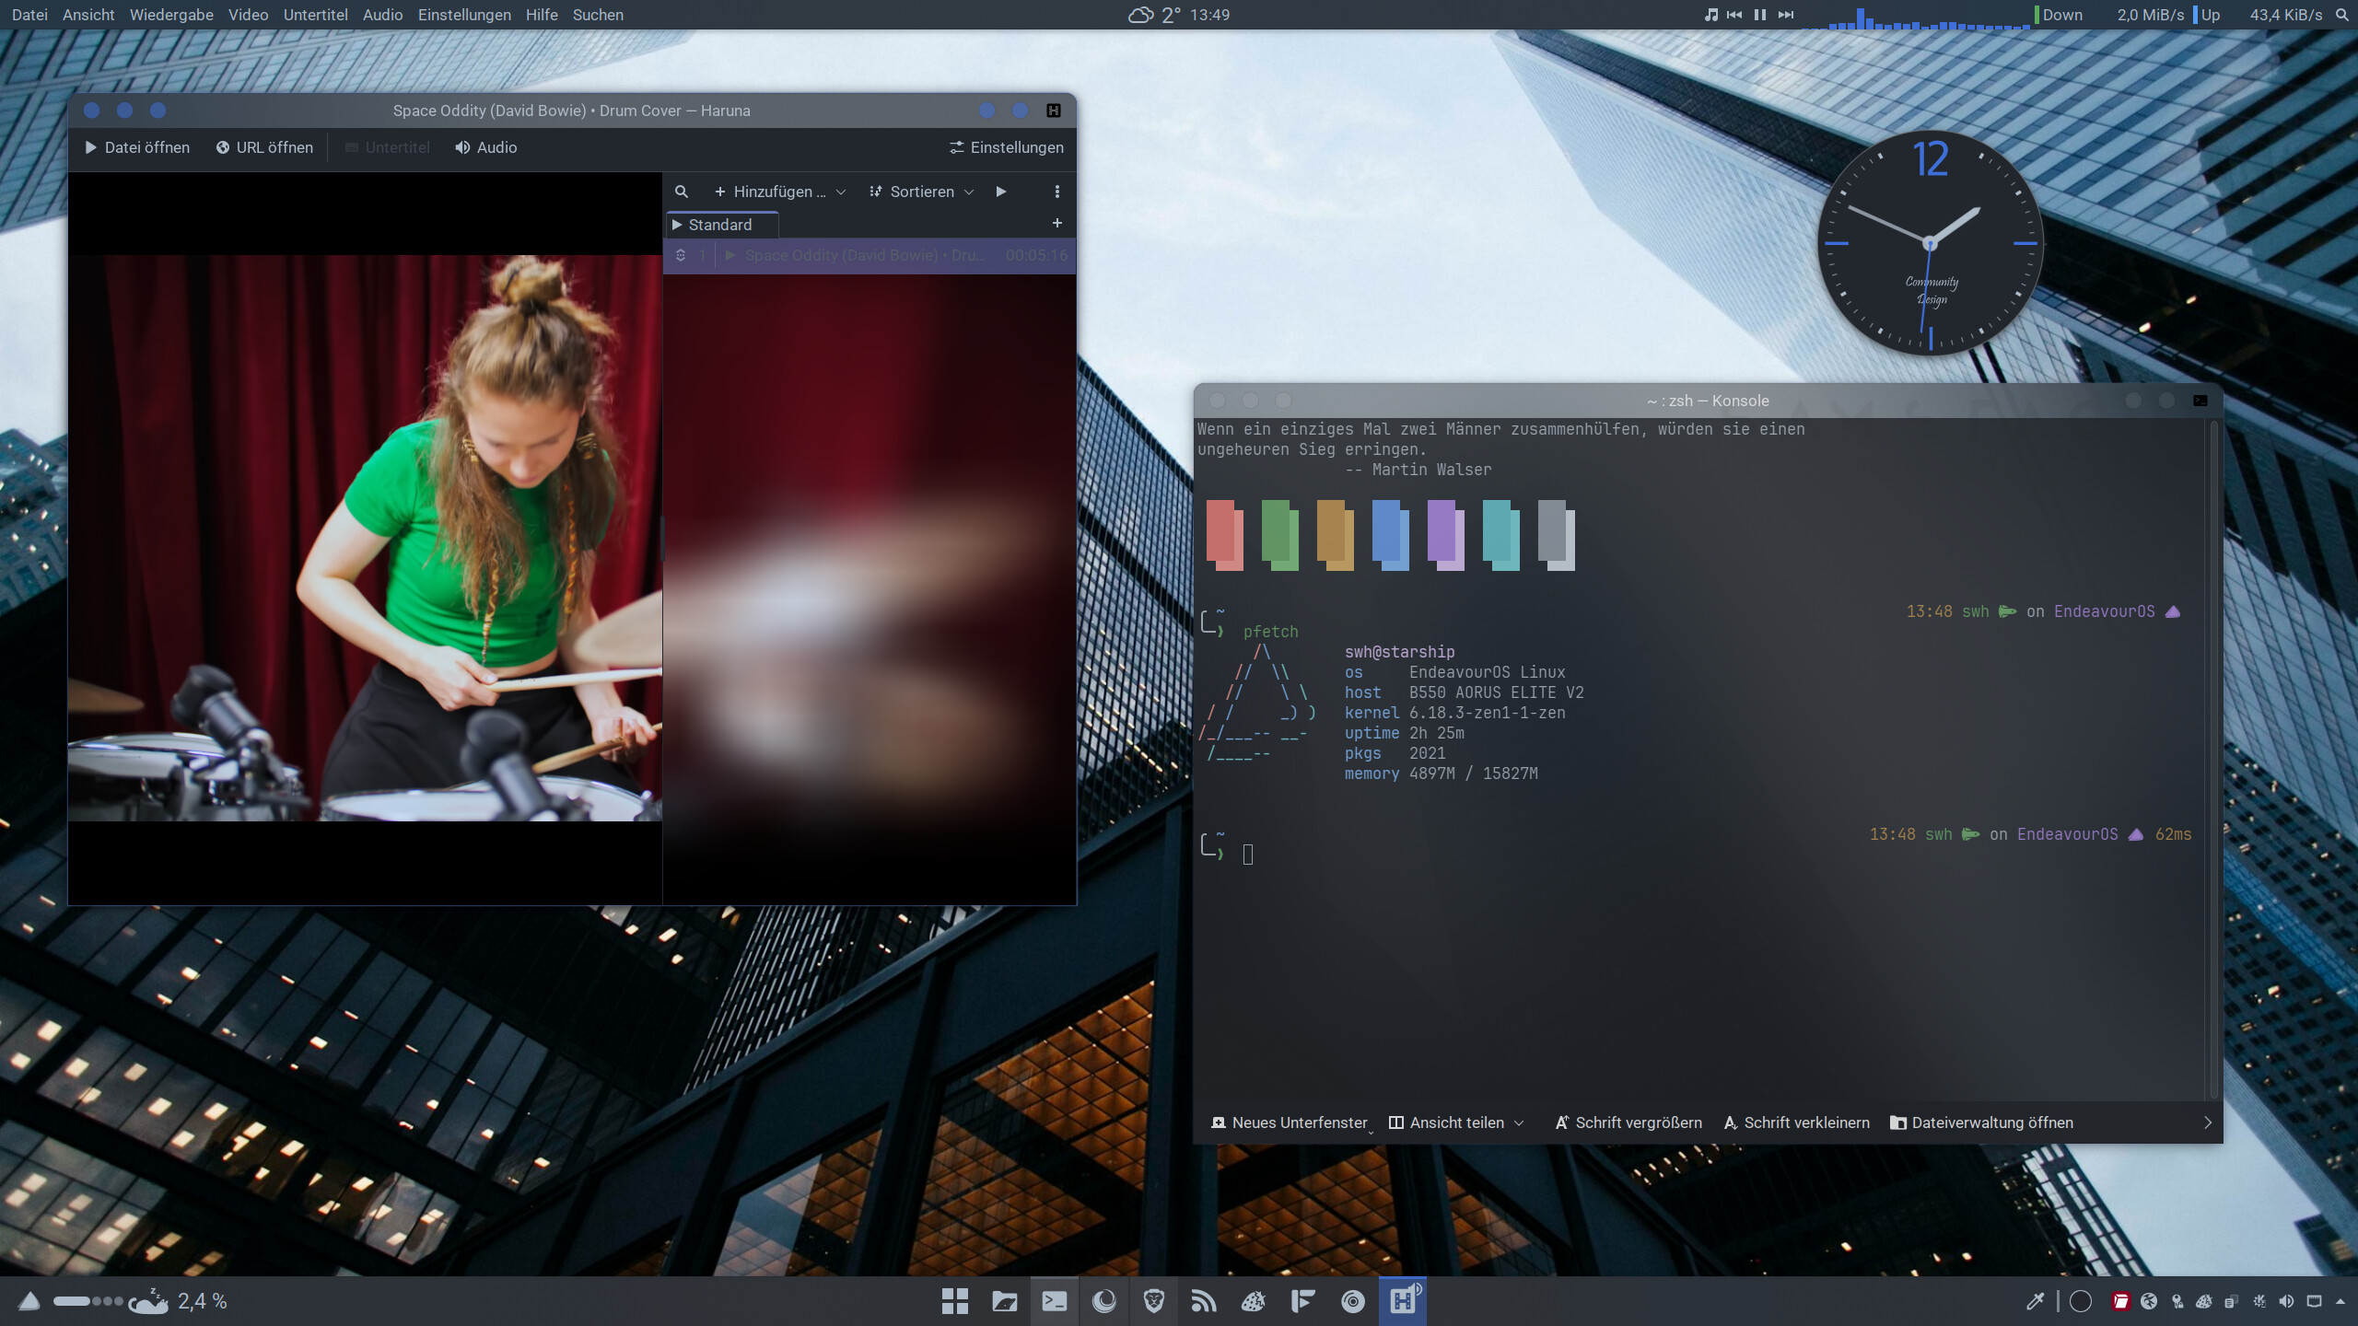Screen dimensions: 2358x1326
Task: Open the Brave browser from taskbar
Action: [x=1153, y=1301]
